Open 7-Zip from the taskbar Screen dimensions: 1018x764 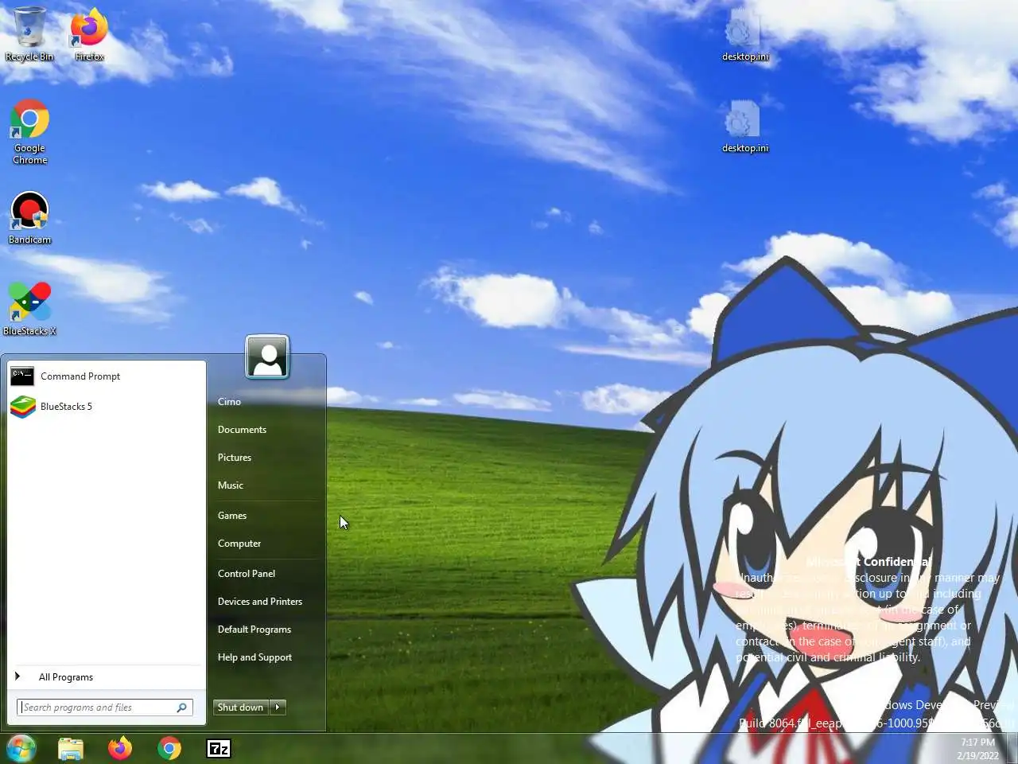coord(219,748)
